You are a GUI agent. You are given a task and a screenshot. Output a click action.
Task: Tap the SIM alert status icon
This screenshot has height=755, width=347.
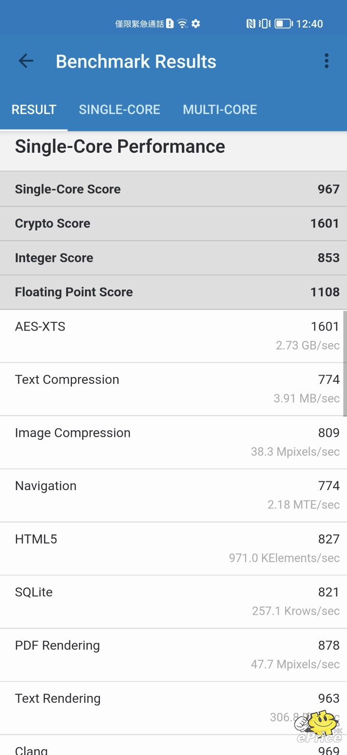pos(170,24)
